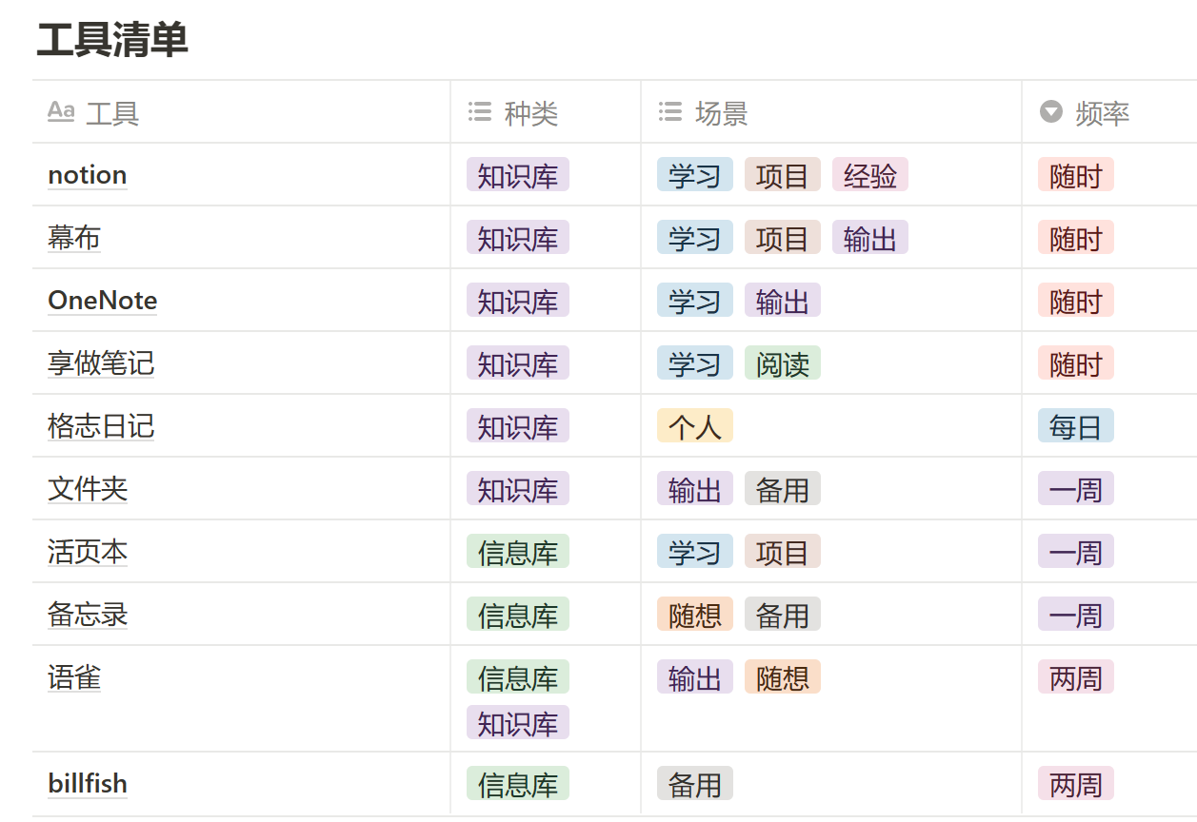
Task: Click 信息库 tag in billfish row
Action: 518,784
